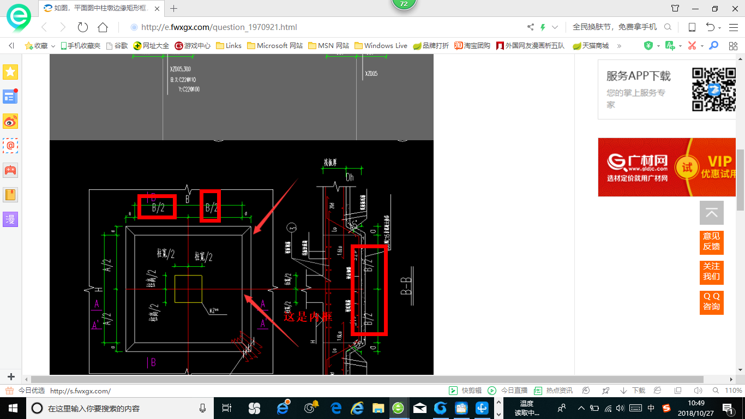This screenshot has height=419, width=745.
Task: Open sidebar news feed icon
Action: 10,97
